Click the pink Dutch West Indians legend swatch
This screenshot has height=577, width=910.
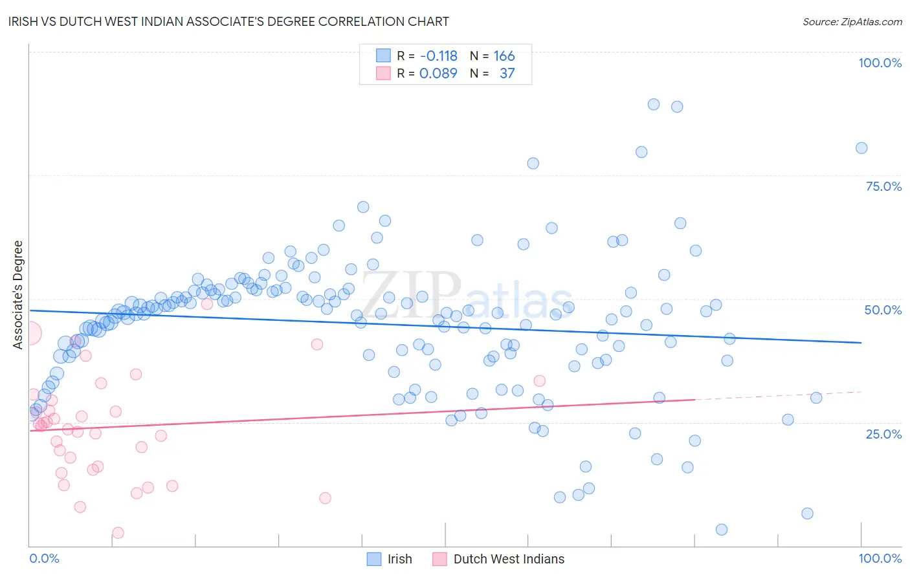[440, 559]
